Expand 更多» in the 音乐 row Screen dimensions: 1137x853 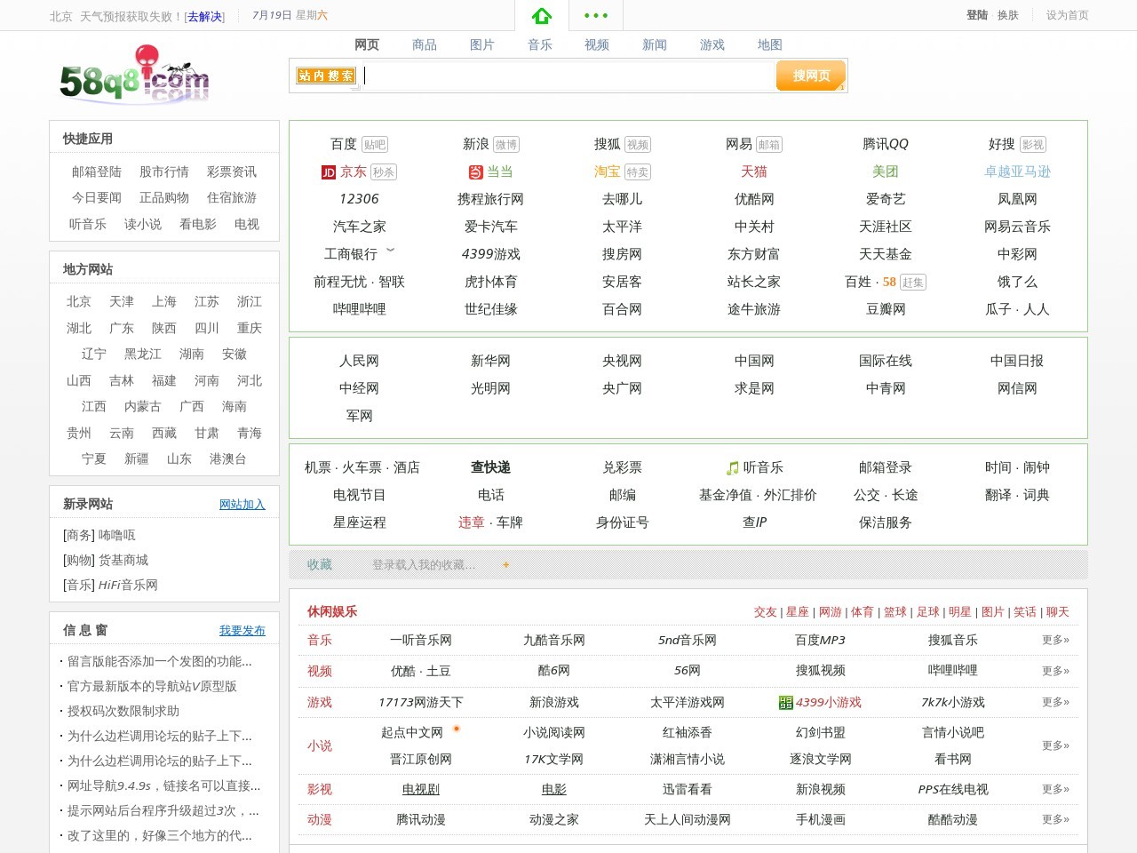(1055, 641)
